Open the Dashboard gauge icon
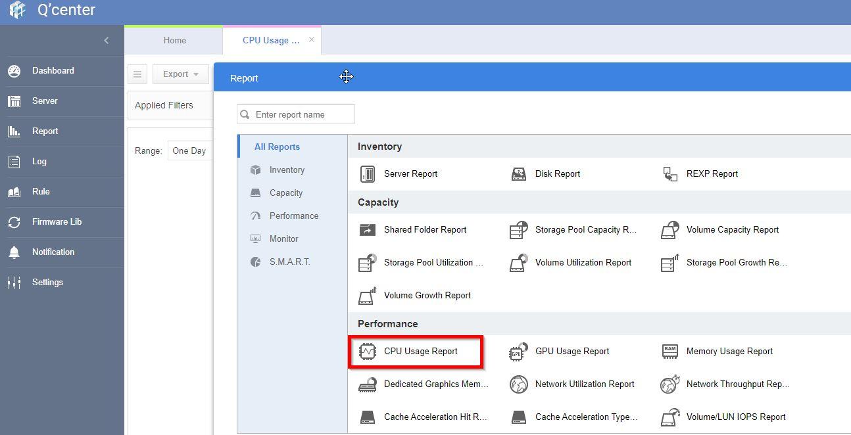 coord(14,71)
